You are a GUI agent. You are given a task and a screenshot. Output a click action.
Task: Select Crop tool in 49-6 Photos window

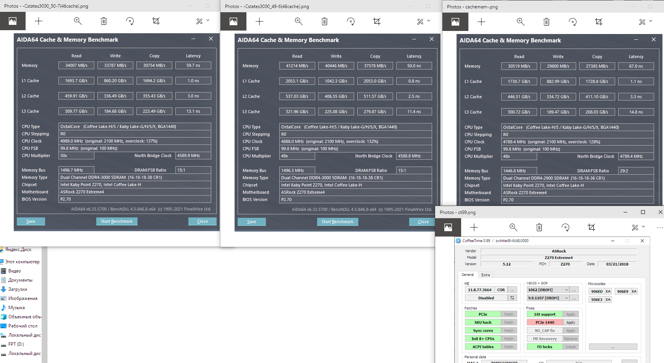coord(377,21)
